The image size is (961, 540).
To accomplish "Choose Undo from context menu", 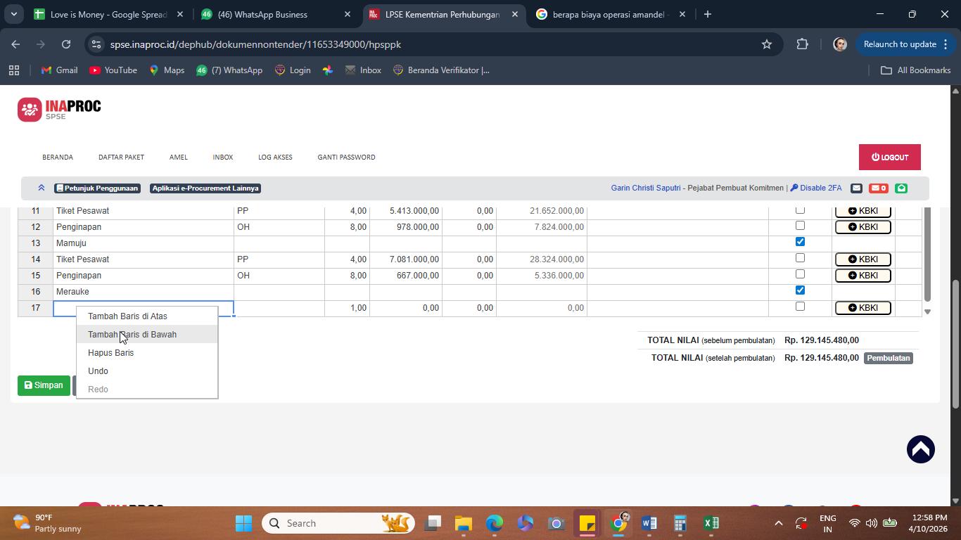I will tap(147, 371).
